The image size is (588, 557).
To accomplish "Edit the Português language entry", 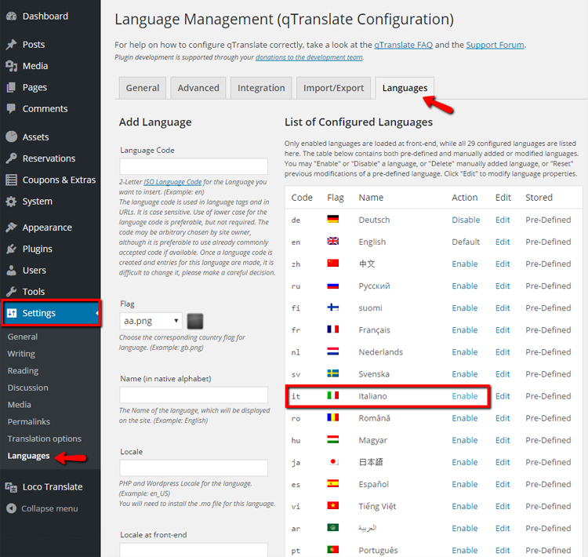I will click(x=503, y=550).
